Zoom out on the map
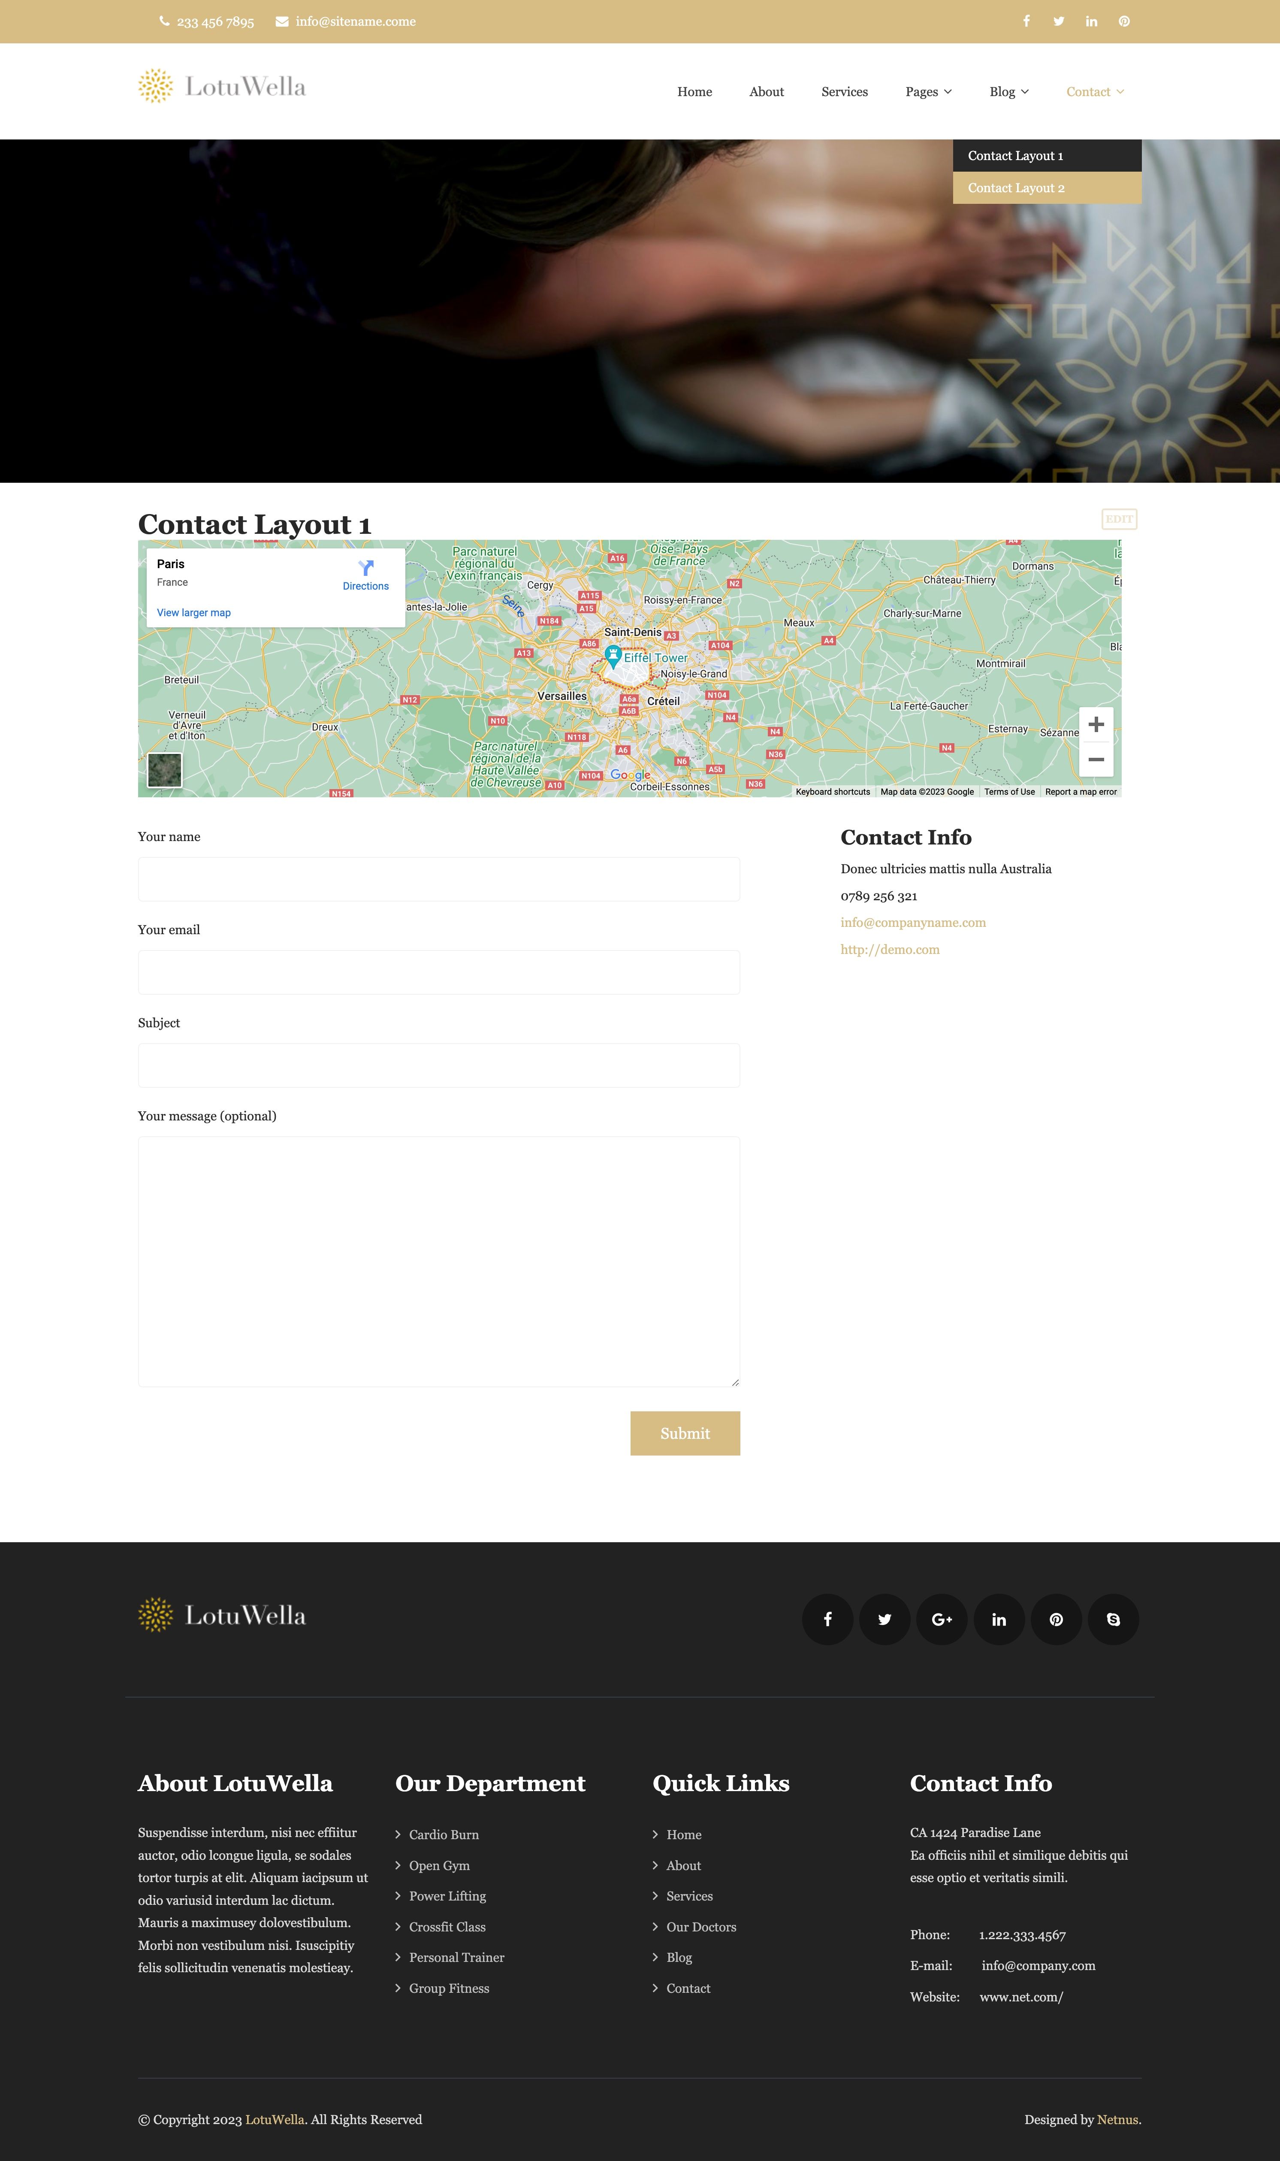Screen dimensions: 1280x2161 coord(1096,759)
